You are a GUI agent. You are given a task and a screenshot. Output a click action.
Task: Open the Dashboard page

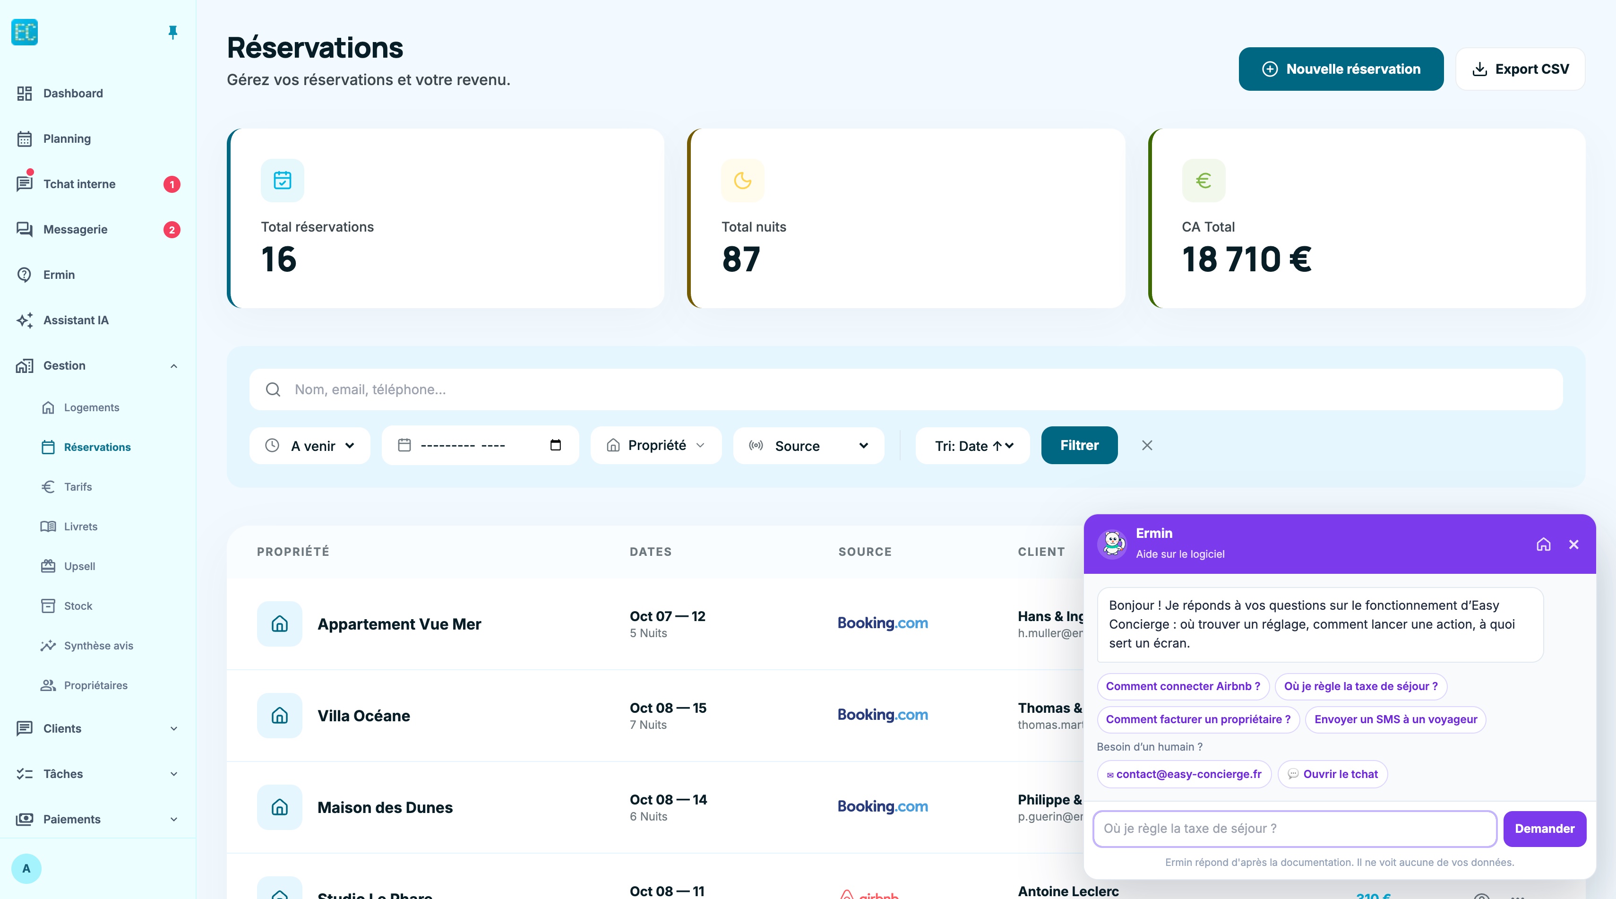98,94
